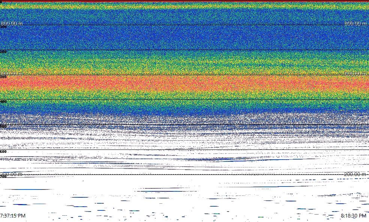This screenshot has height=222, width=369.
Task: Select the bin number 400 axis label
Action: click(x=3, y=102)
